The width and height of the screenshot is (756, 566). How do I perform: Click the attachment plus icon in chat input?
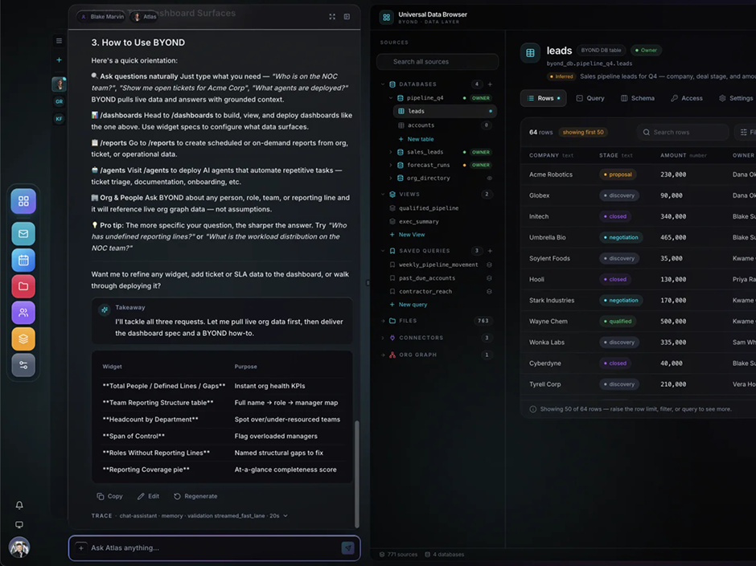click(x=81, y=548)
